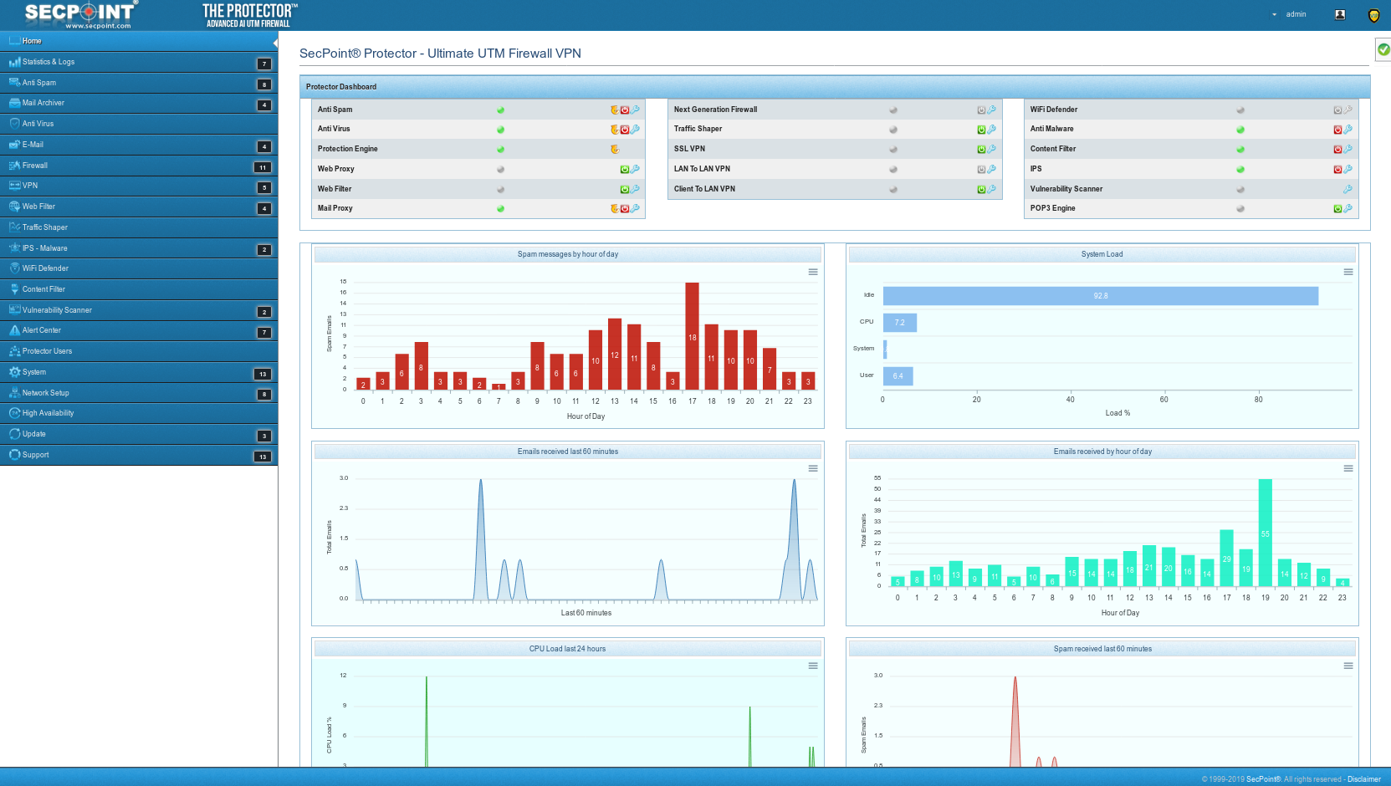Turn on Traffic Shaper green power button

981,130
